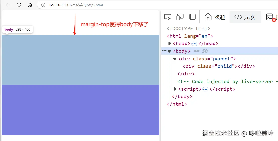
Task: Open actions menu left of body row
Action: pos(164,51)
